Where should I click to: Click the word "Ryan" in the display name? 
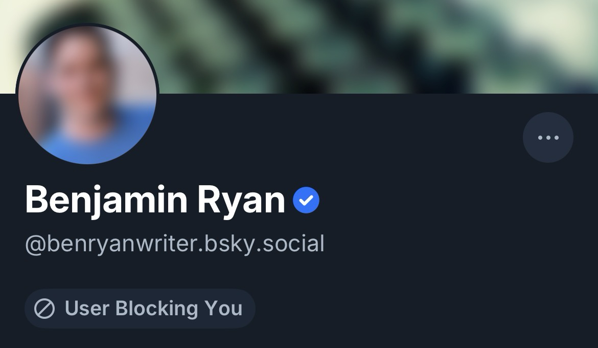click(x=241, y=200)
